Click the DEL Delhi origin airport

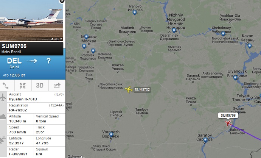14,63
